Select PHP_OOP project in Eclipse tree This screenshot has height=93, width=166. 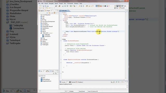tap(47, 33)
